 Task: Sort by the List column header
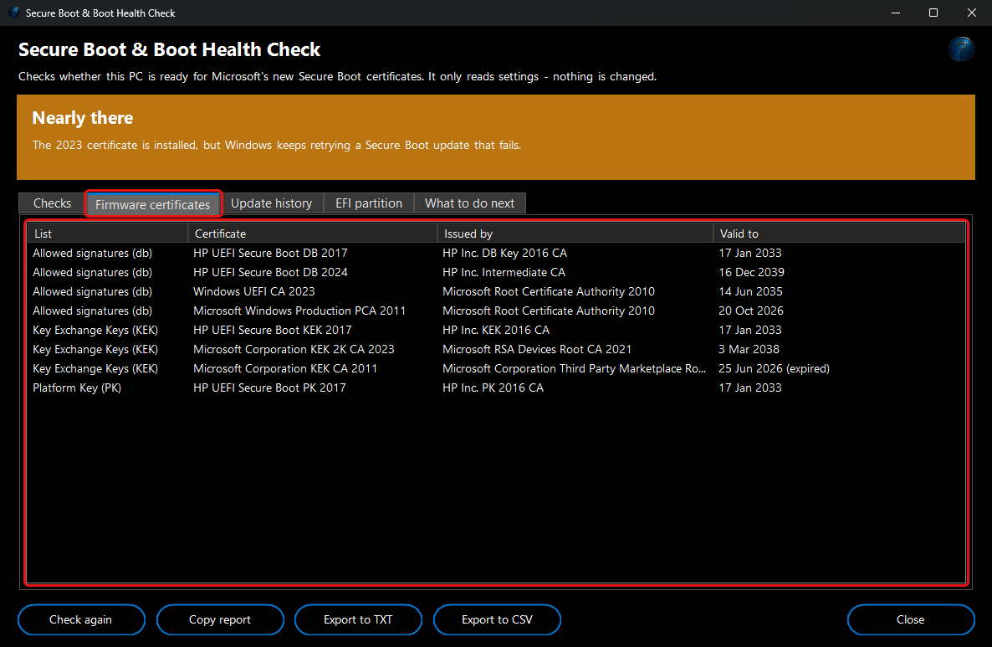[108, 234]
